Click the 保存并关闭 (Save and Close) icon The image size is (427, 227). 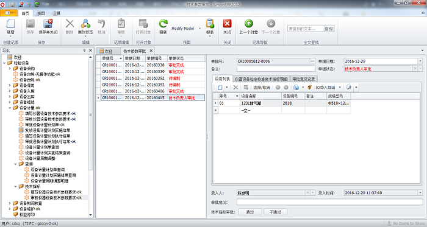coord(48,24)
